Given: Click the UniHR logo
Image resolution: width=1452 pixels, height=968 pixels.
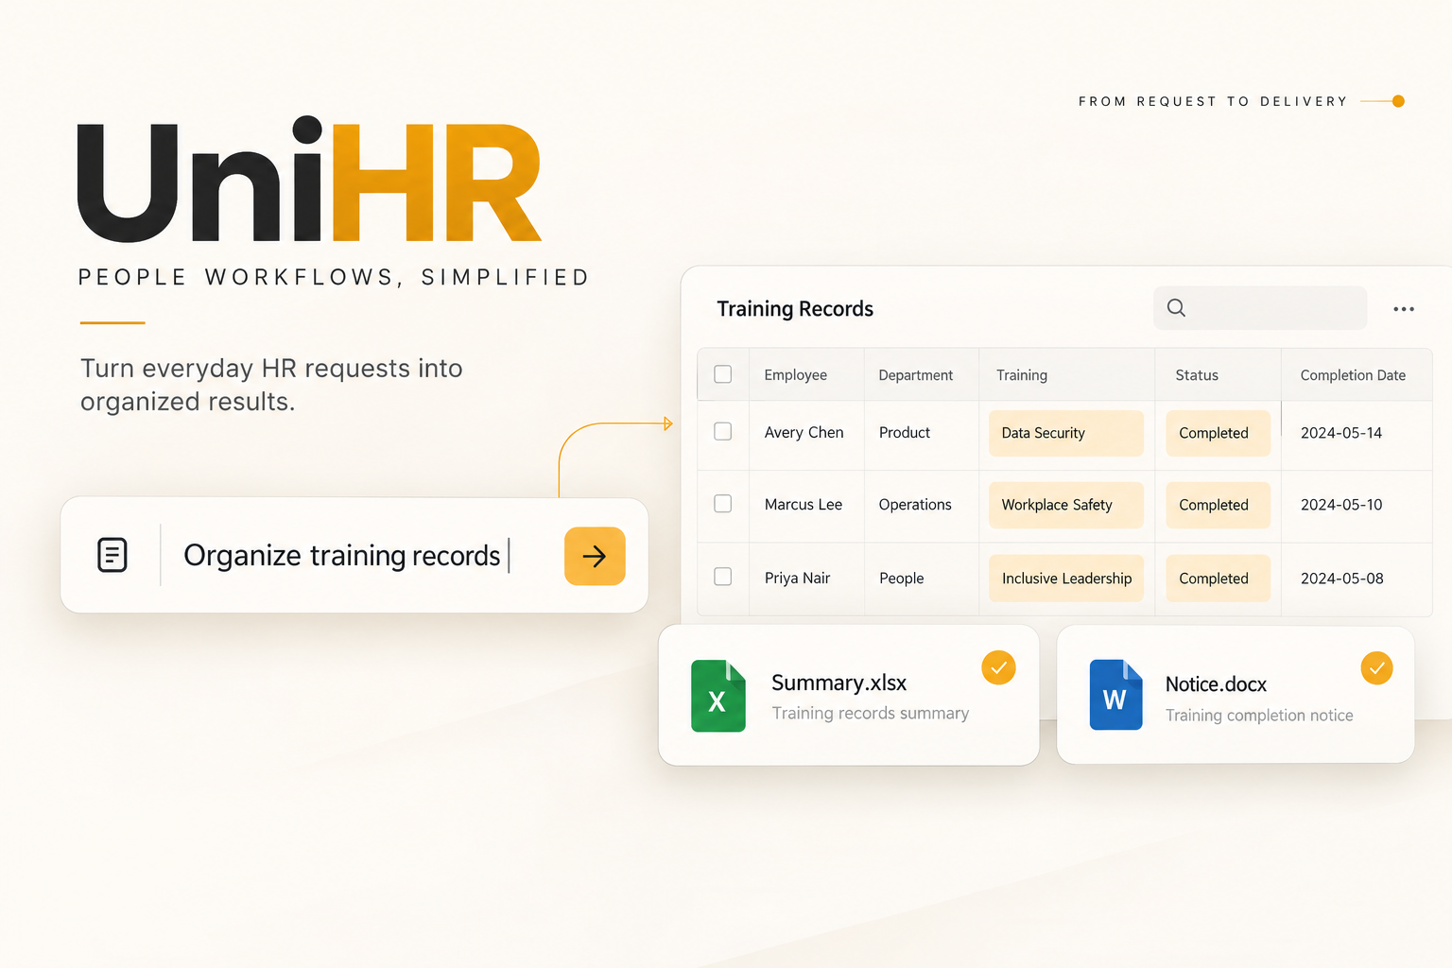Looking at the screenshot, I should 309,180.
